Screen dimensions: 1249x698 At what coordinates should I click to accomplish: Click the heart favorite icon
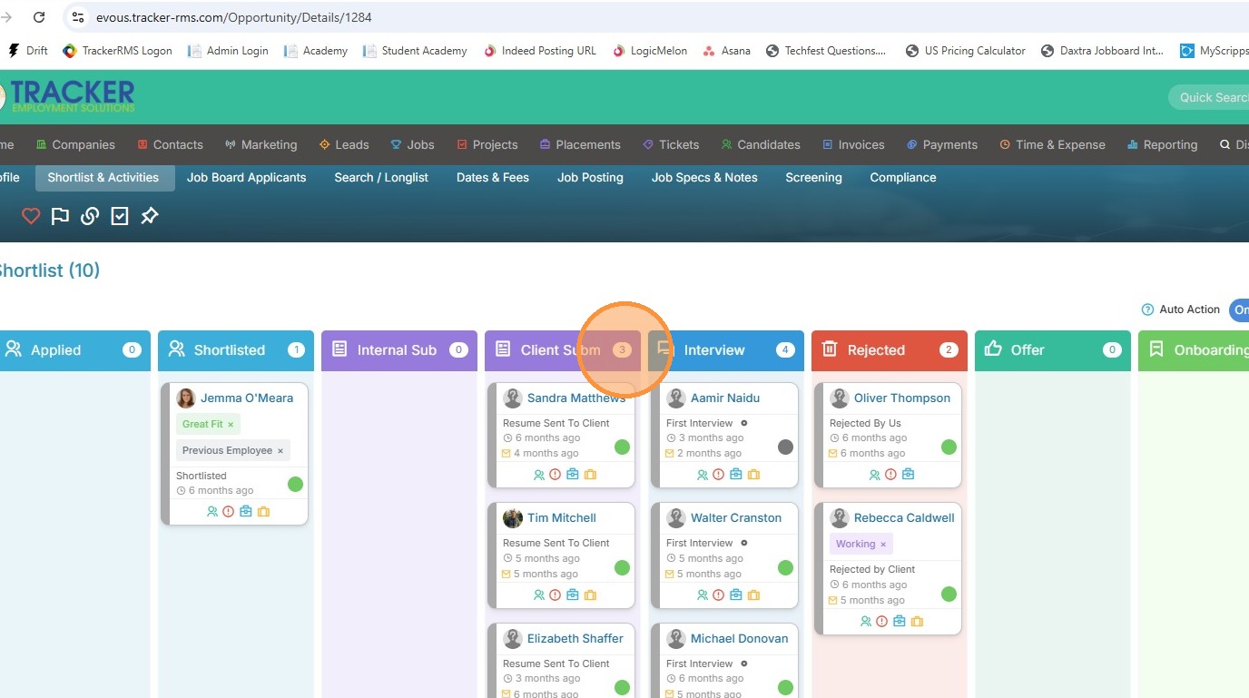pyautogui.click(x=31, y=216)
